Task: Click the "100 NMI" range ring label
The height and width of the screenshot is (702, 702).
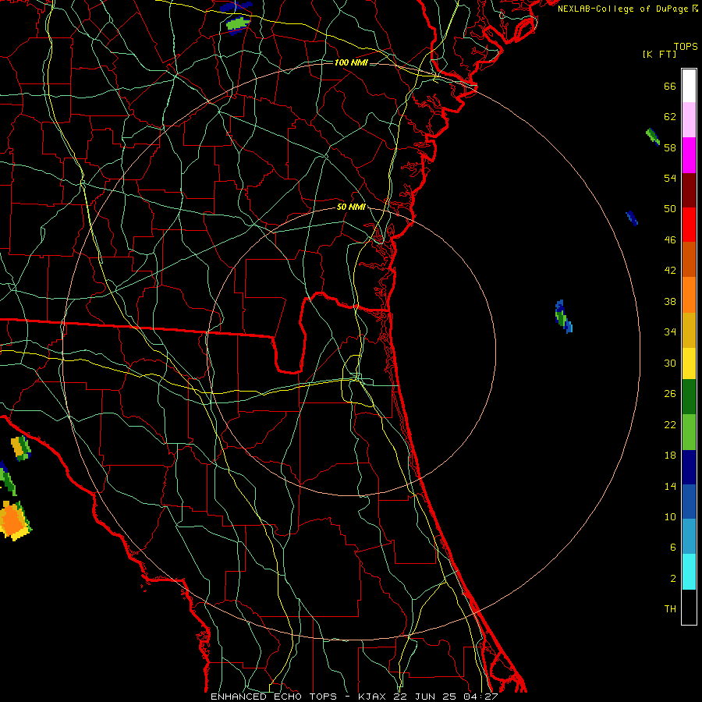Action: [x=351, y=62]
